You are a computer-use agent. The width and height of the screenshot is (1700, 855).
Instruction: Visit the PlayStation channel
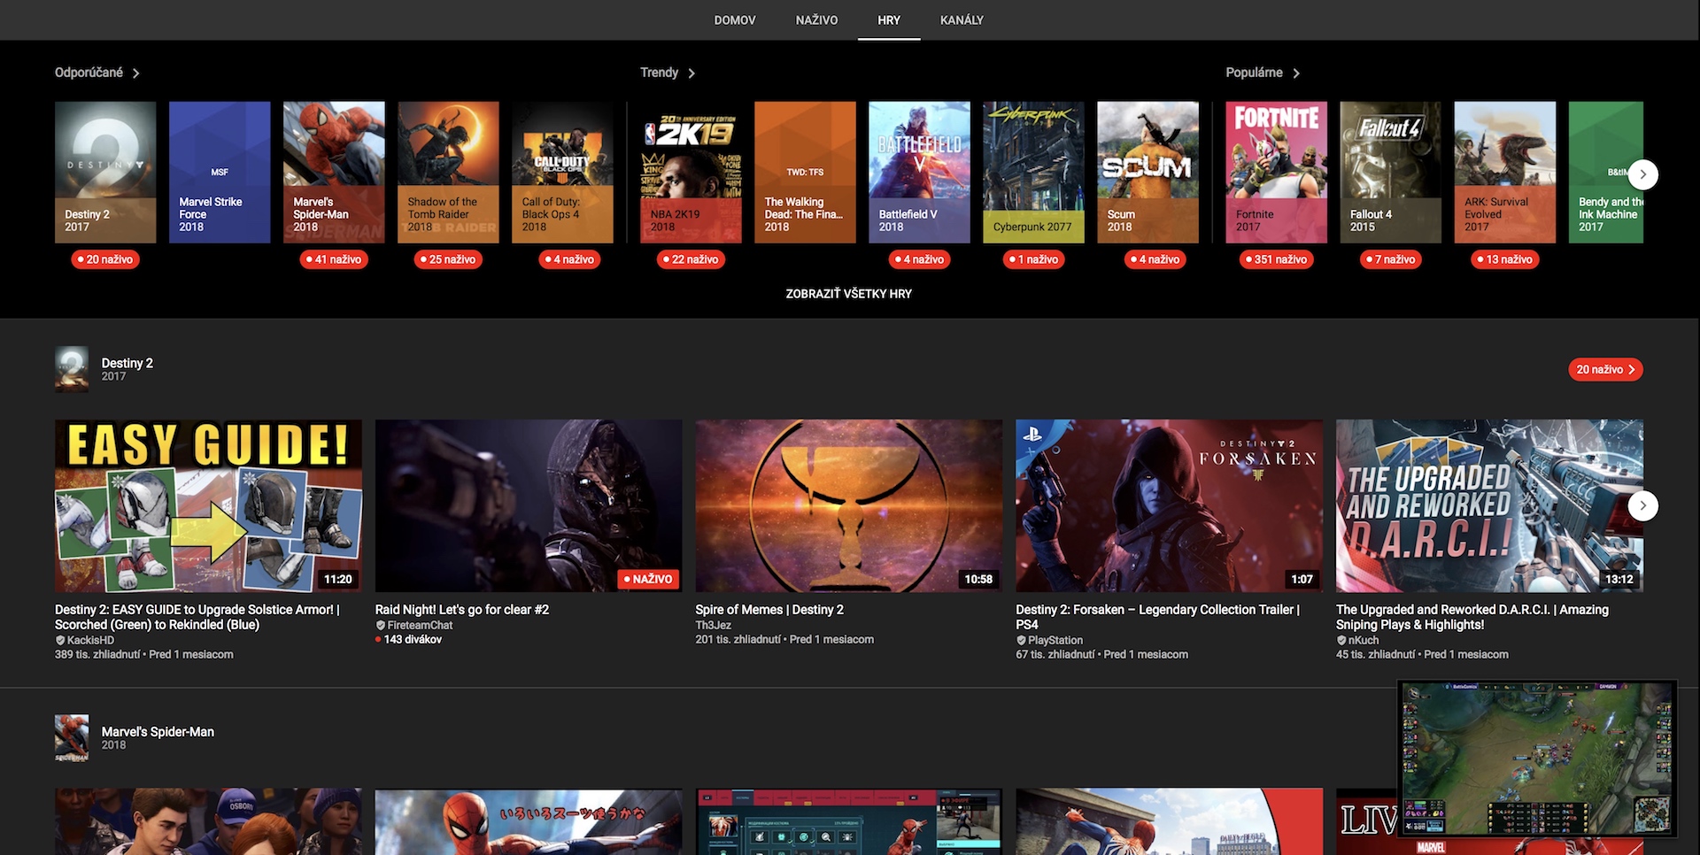pyautogui.click(x=1055, y=640)
